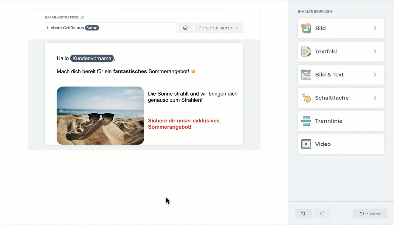Insert a Video block
The width and height of the screenshot is (394, 225).
pos(341,144)
